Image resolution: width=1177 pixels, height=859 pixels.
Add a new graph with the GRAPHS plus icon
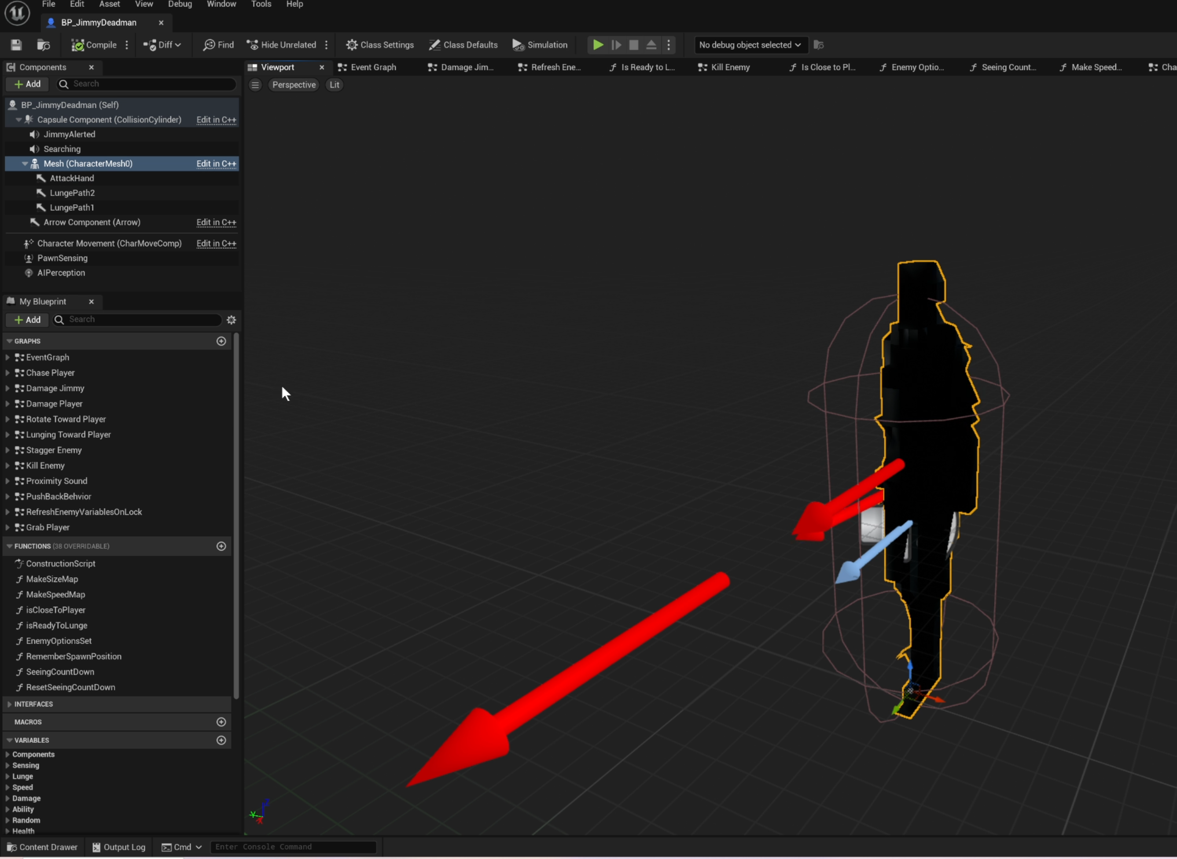click(221, 341)
